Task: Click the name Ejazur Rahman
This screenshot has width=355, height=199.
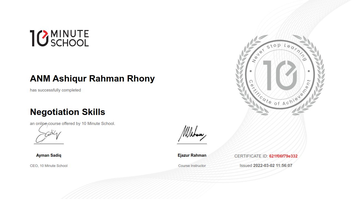Action: [192, 155]
